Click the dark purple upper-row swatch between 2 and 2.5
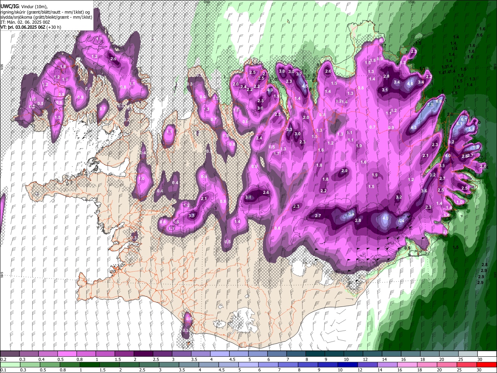Viewport: 497px width, 373px height. (143, 354)
